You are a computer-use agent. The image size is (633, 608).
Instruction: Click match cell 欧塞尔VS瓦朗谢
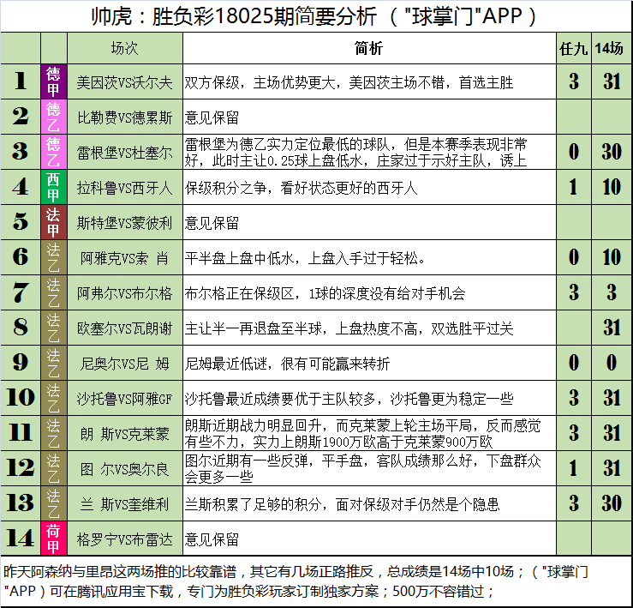125,328
